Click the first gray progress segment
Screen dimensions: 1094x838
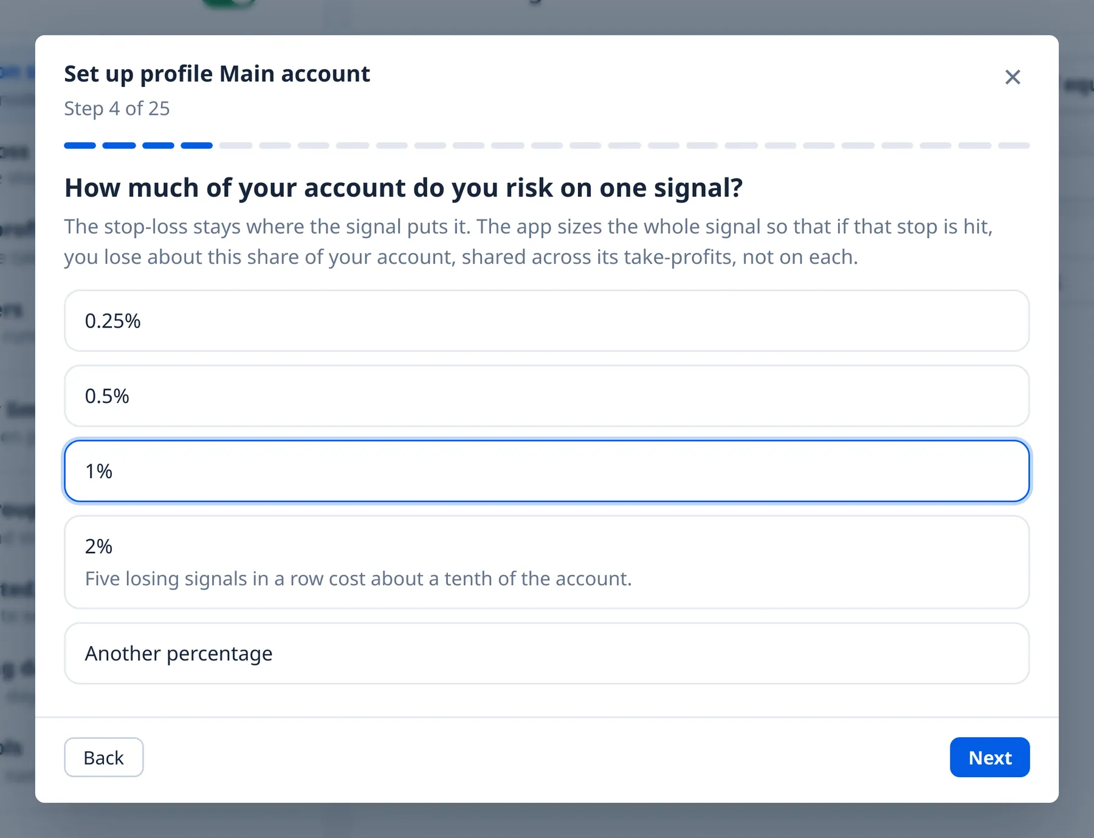click(x=236, y=146)
